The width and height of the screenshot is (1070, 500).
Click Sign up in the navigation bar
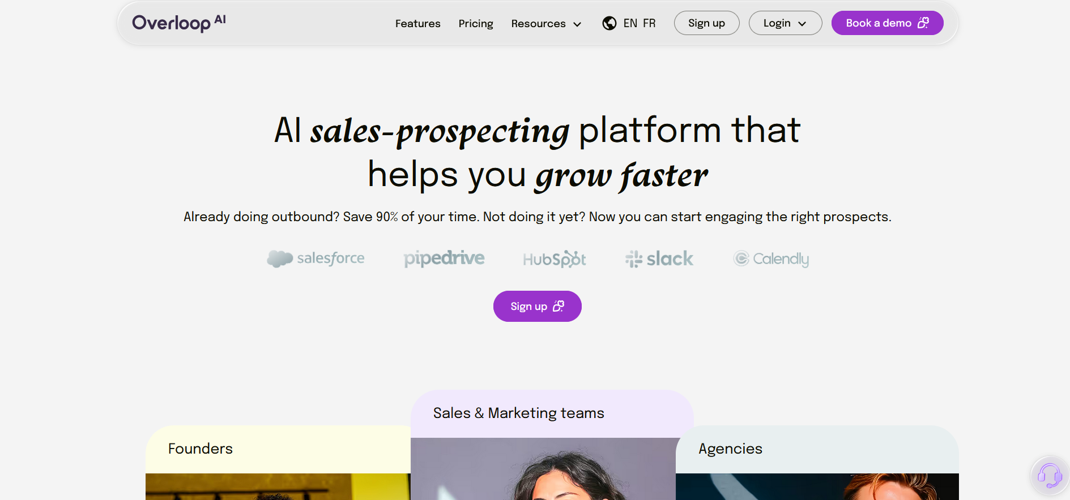(706, 23)
